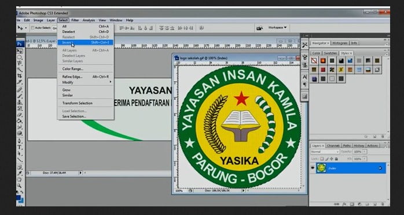404x215 pixels.
Task: Toggle the Auto-Select checkbox
Action: click(33, 28)
